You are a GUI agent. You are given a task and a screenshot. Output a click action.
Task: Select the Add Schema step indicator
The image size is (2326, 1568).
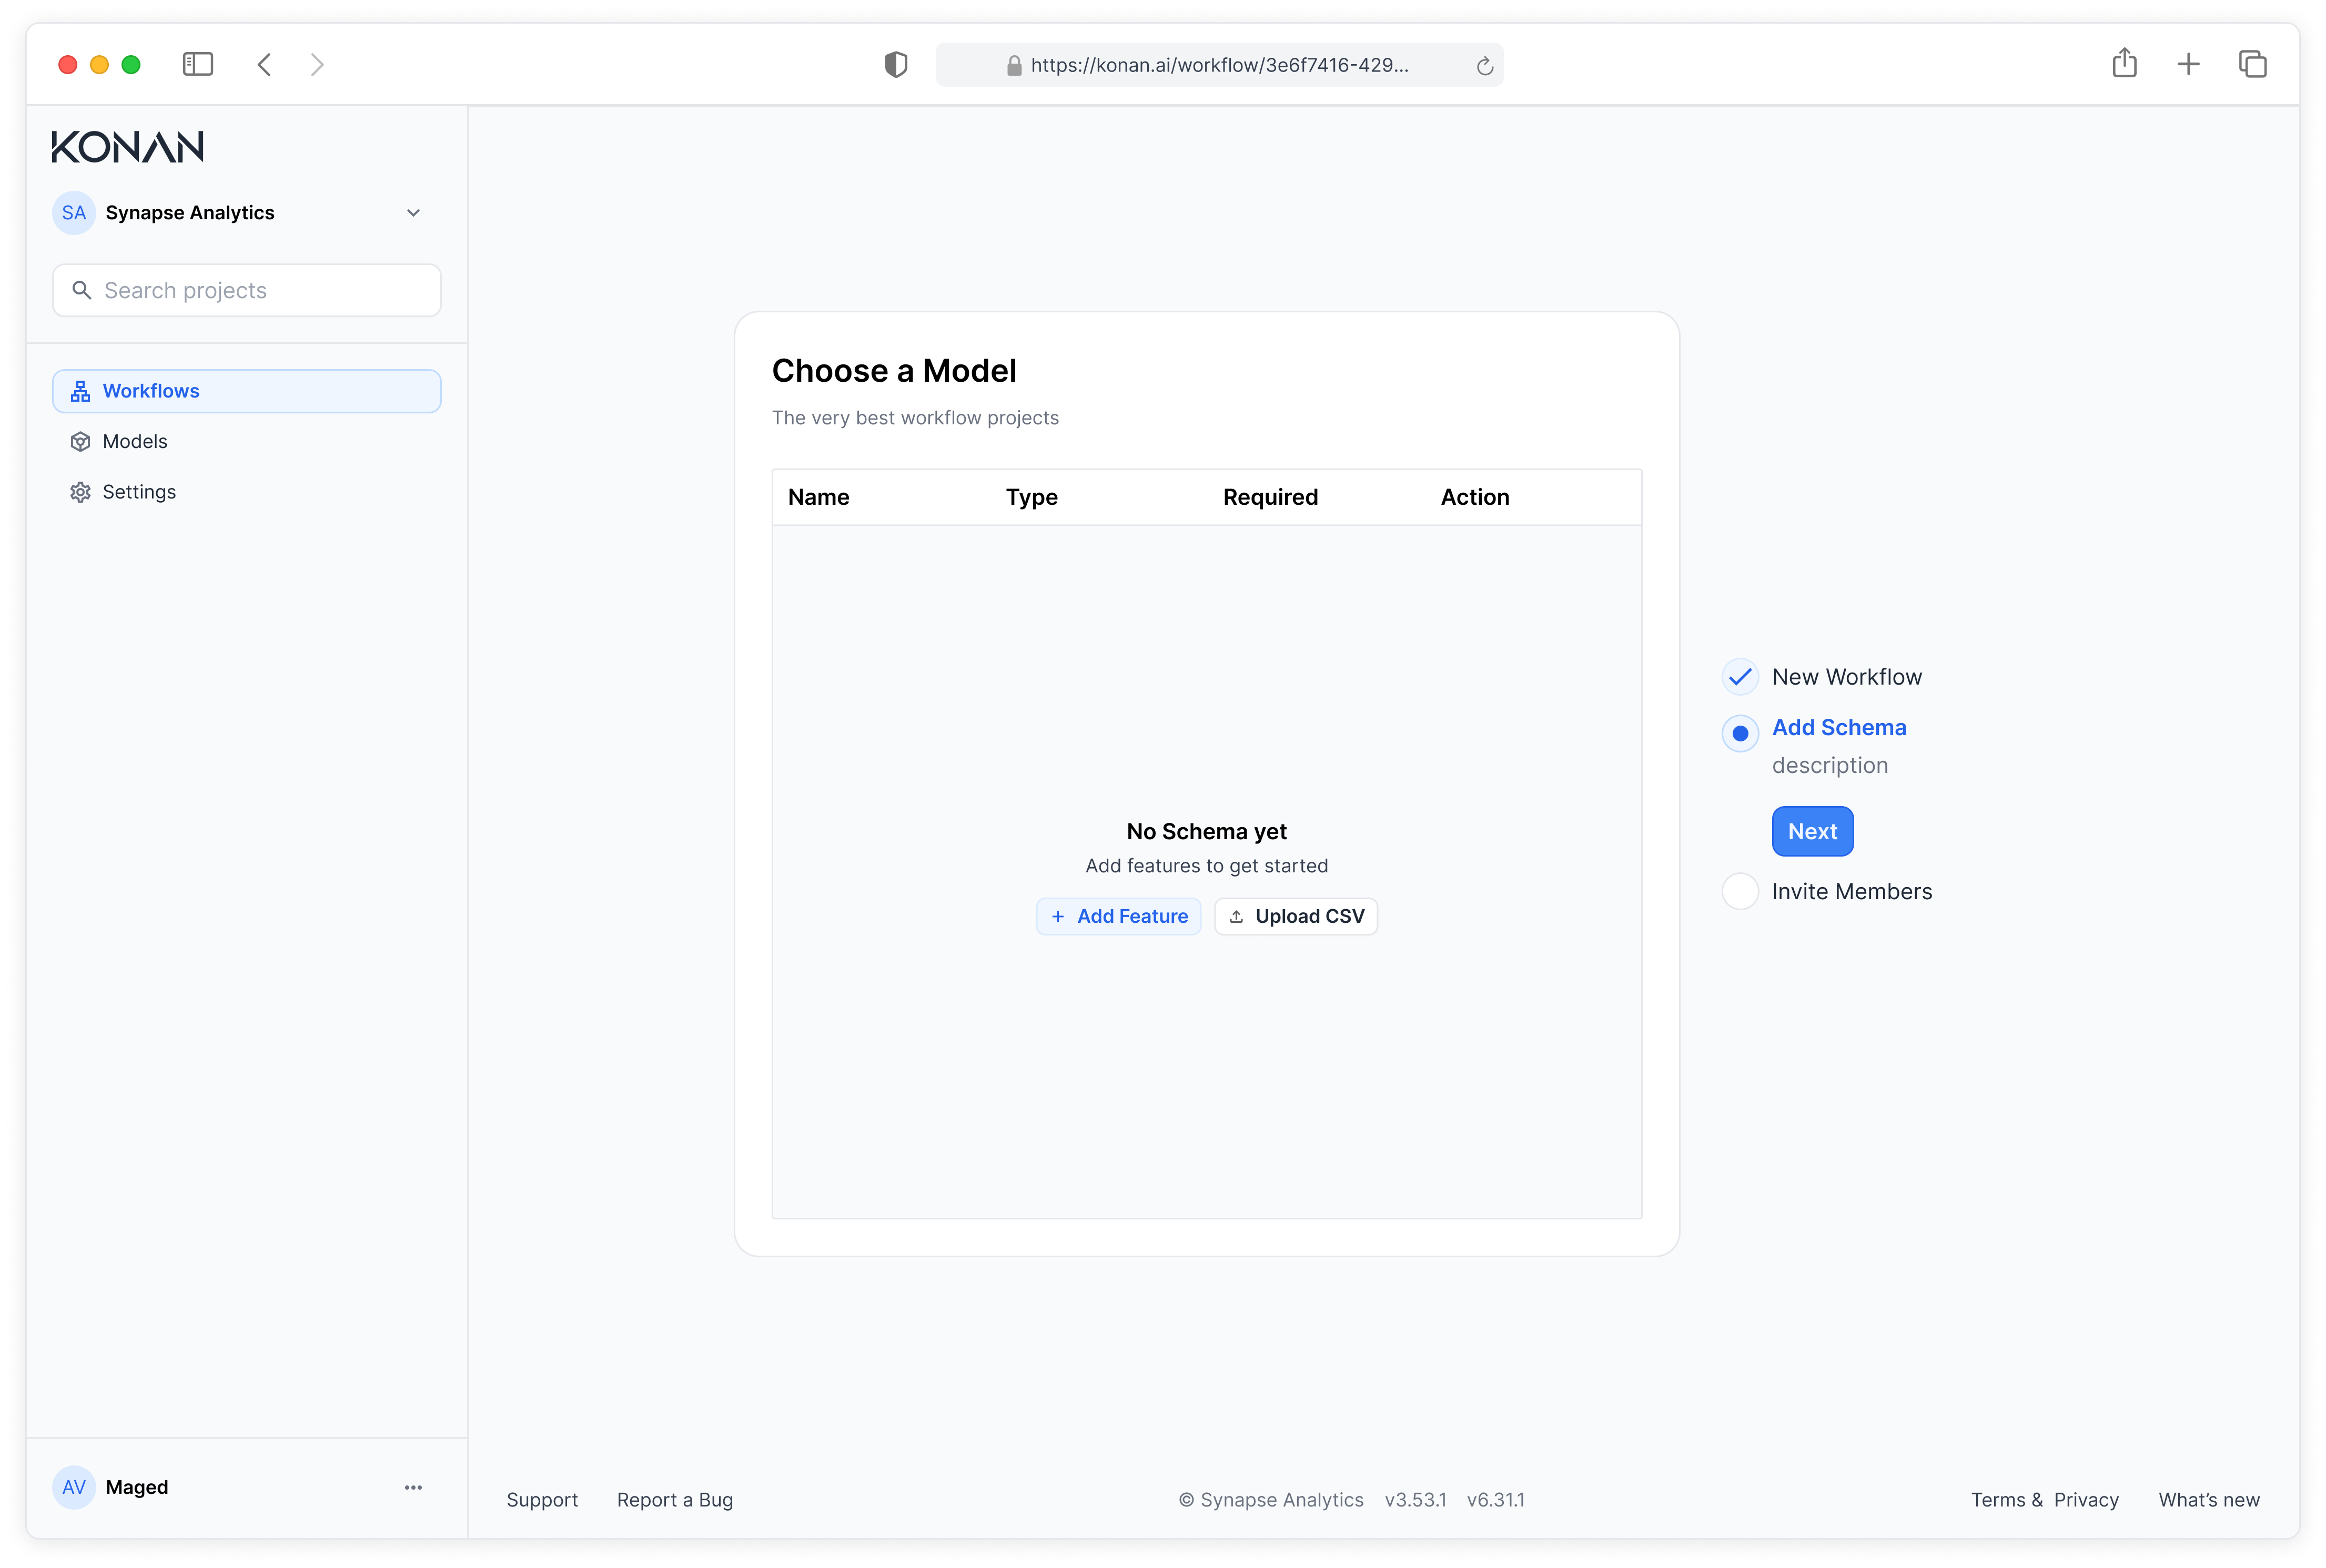click(x=1740, y=733)
